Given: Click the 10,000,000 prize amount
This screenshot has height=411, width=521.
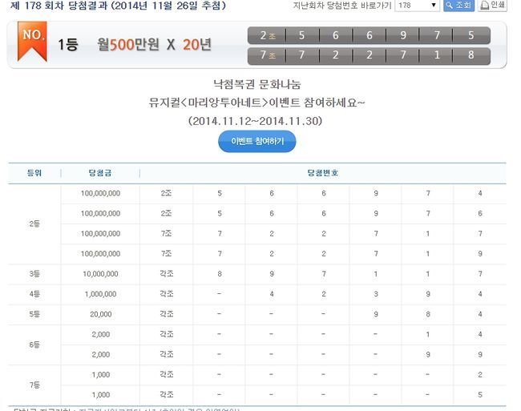Looking at the screenshot, I should click(x=101, y=274).
